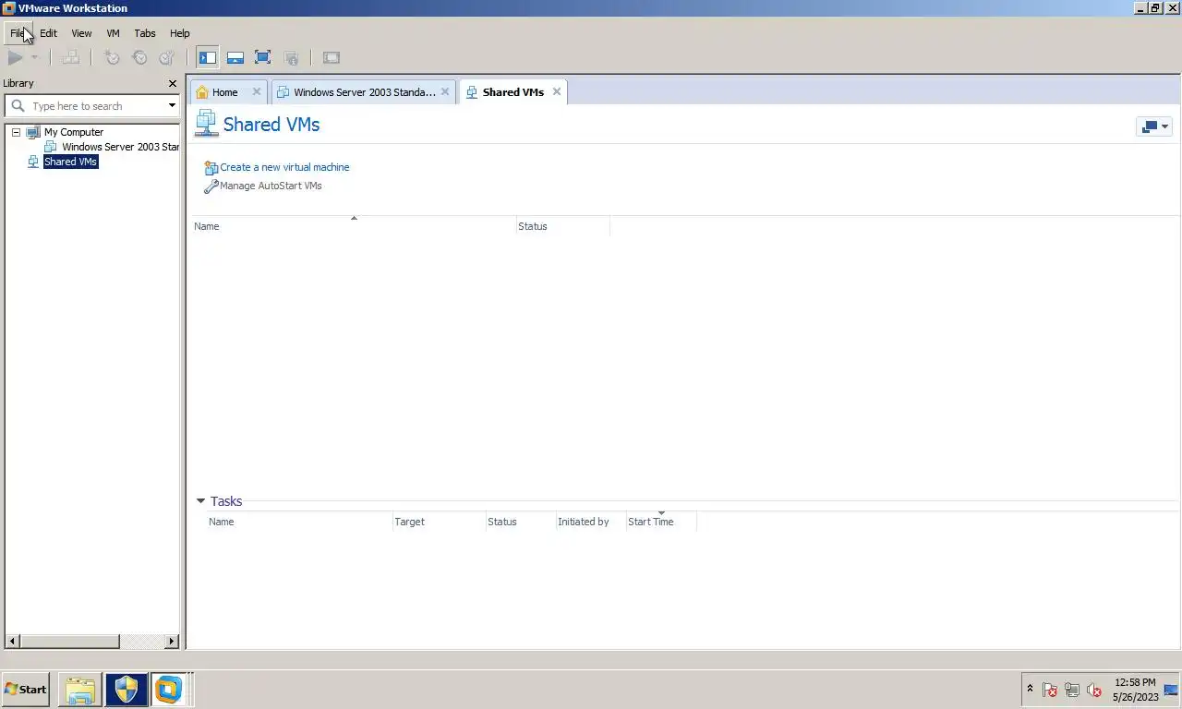Screen dimensions: 1182x709
Task: Open the Windows Start menu
Action: (26, 689)
